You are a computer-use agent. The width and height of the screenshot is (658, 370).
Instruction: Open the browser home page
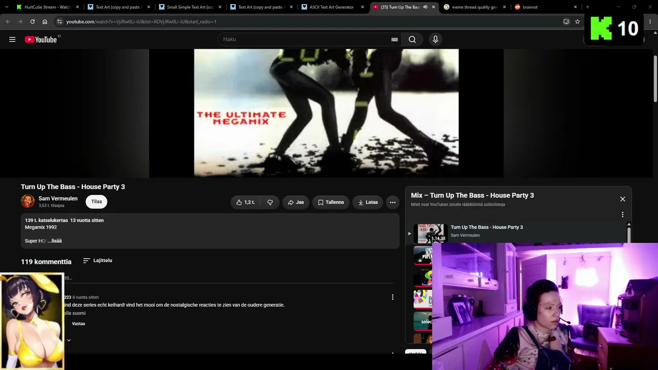[x=45, y=22]
